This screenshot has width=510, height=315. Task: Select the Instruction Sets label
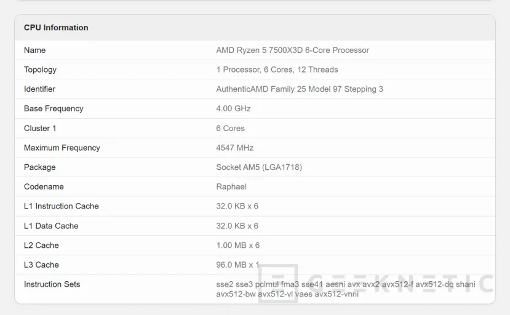(x=52, y=284)
